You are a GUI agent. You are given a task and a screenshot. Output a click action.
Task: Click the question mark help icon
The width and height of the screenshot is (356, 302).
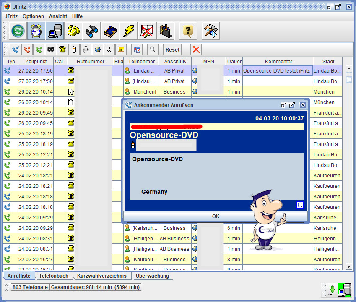pyautogui.click(x=188, y=31)
